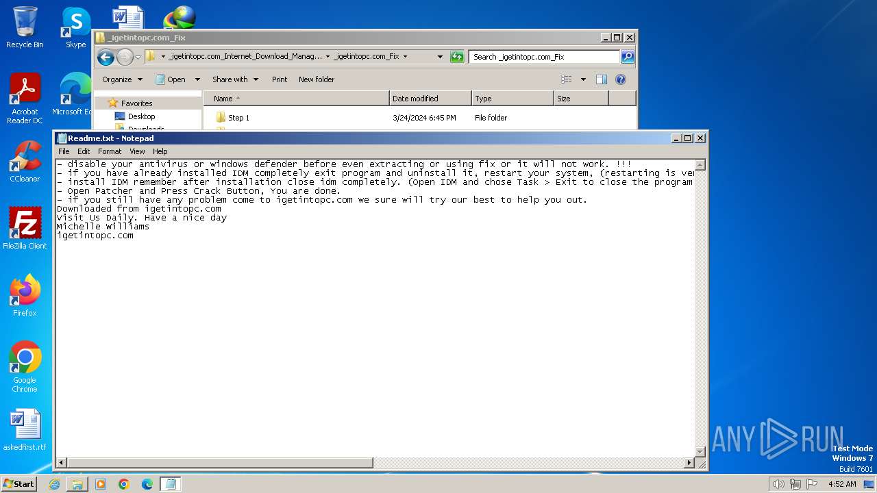Open Google Chrome desktop shortcut
877x493 pixels.
[25, 367]
